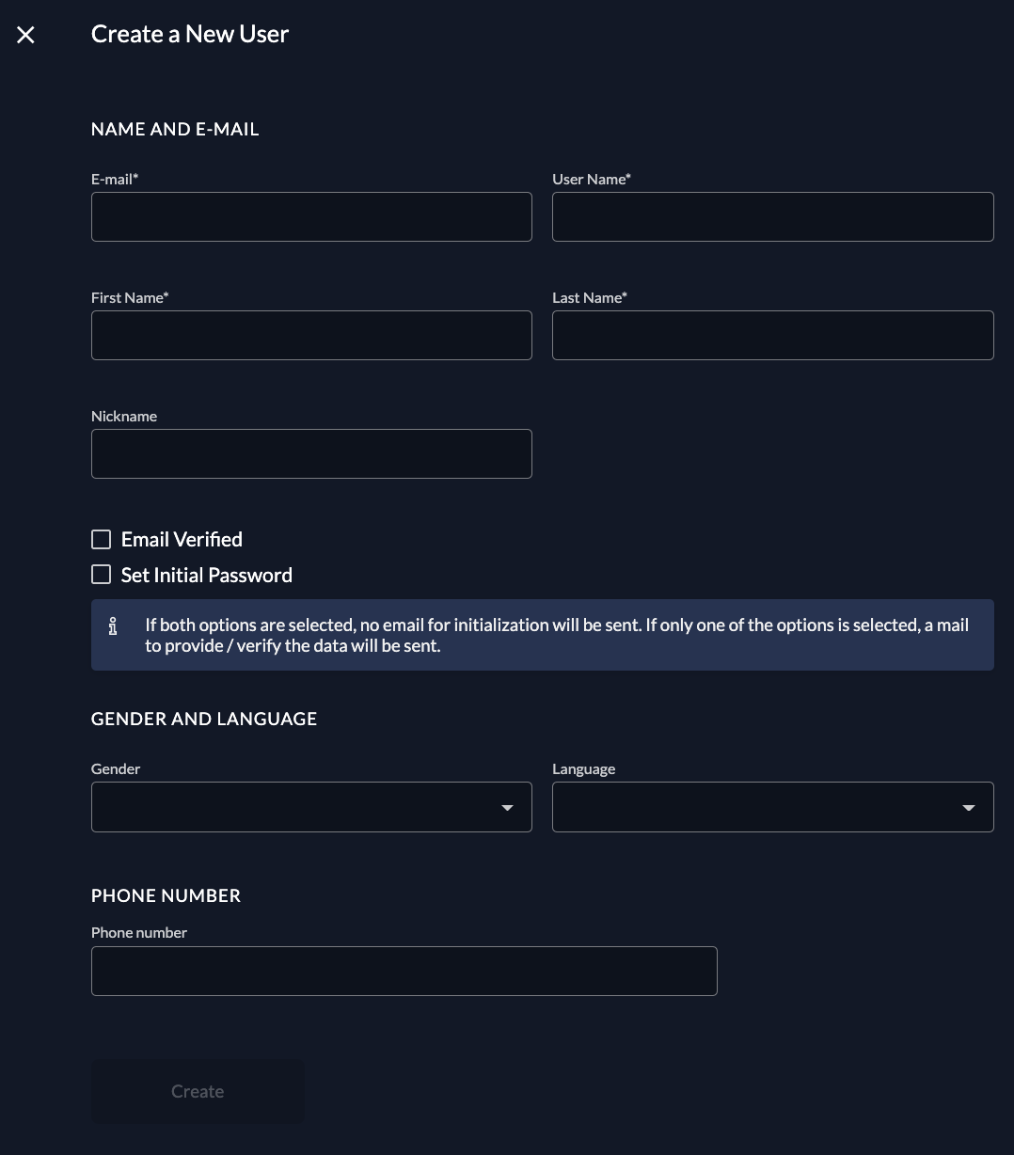Click the Gender dropdown arrow
Image resolution: width=1014 pixels, height=1155 pixels.
point(507,808)
